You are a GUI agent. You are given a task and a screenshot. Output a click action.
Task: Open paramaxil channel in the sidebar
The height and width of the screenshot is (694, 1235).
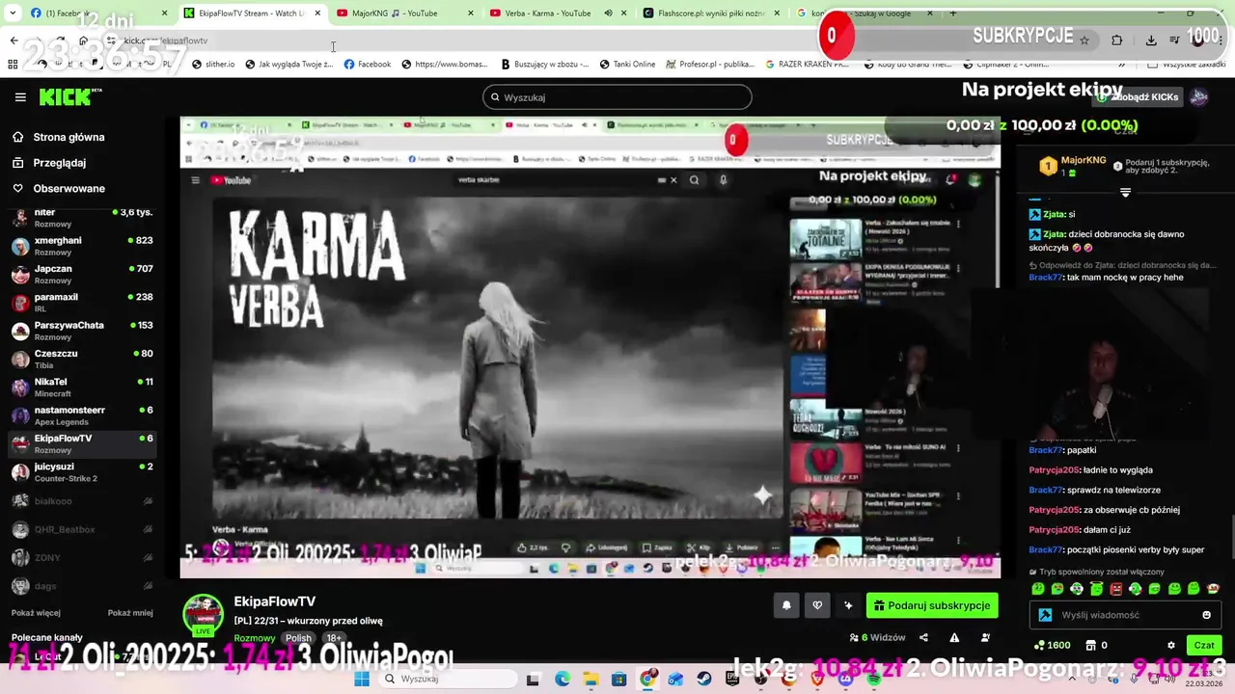82,302
